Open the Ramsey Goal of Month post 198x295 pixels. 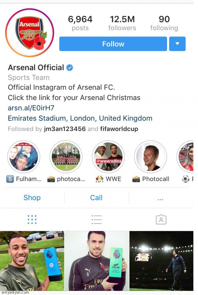[97, 261]
